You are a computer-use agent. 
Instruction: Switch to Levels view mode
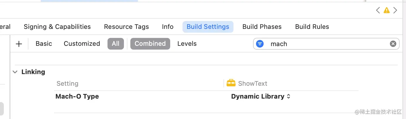coord(187,44)
